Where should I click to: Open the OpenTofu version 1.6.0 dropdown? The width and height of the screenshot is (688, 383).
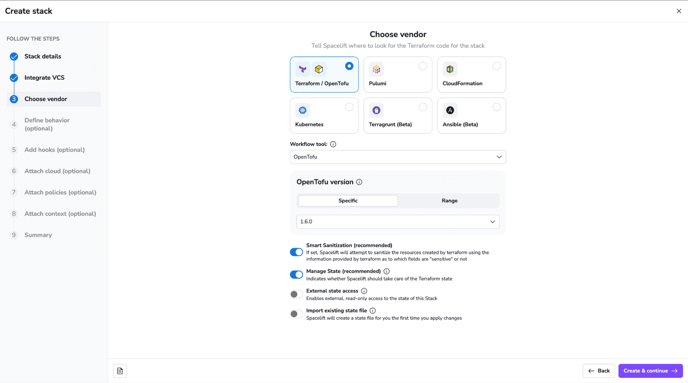click(x=398, y=222)
